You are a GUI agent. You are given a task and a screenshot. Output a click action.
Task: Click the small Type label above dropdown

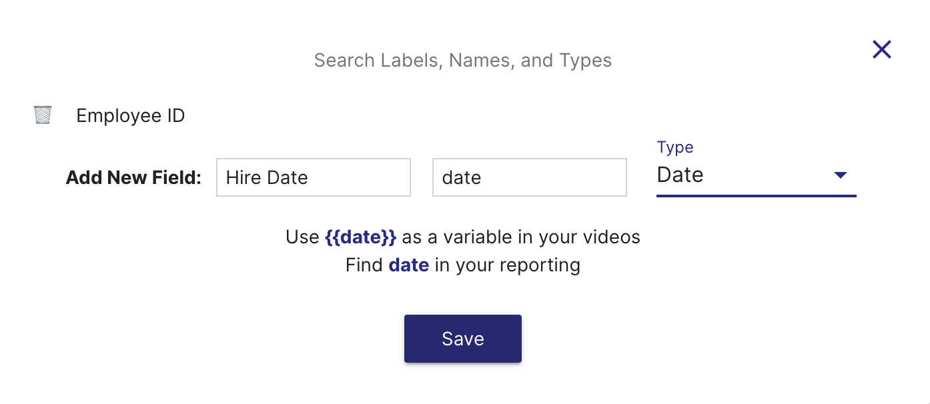coord(674,147)
